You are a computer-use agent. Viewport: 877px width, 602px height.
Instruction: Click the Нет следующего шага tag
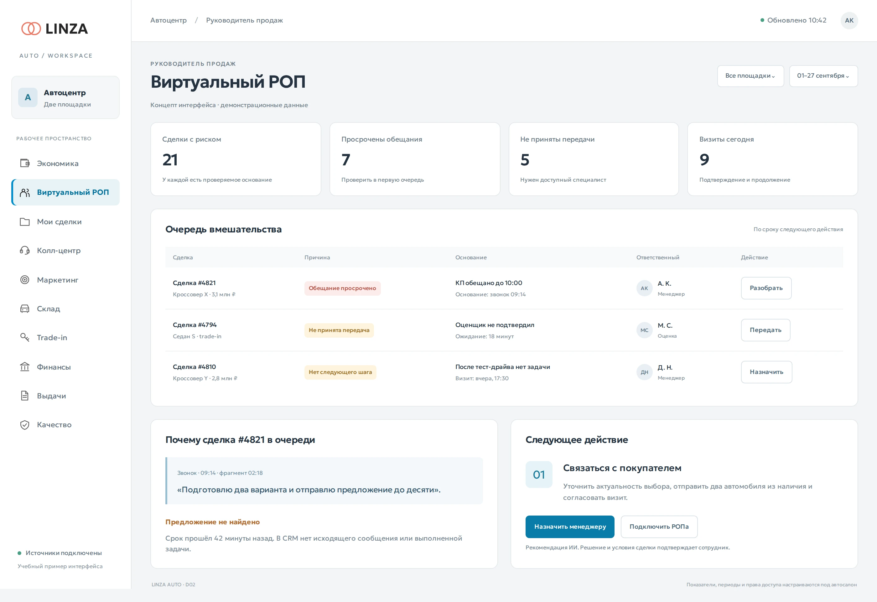(x=340, y=372)
